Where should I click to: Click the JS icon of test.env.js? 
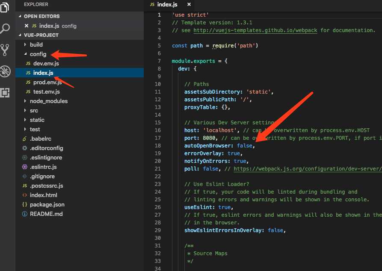tap(28, 92)
